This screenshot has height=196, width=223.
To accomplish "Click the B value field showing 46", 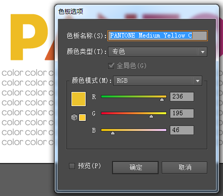I will point(182,130).
